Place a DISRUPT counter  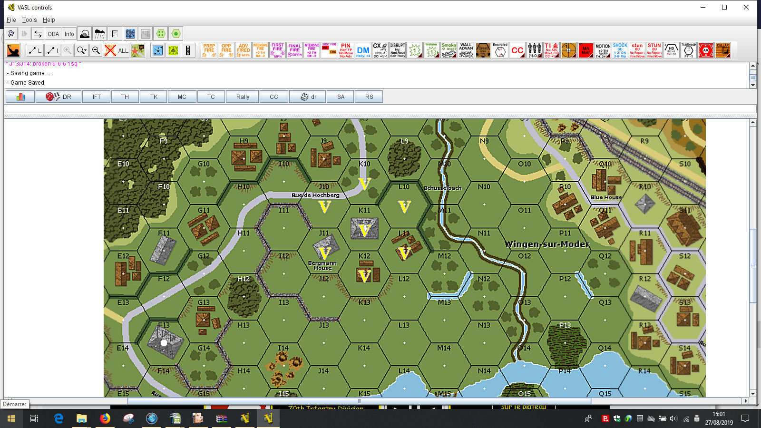click(397, 50)
